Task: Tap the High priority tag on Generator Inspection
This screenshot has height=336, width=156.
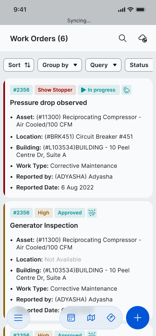Action: pos(44,213)
